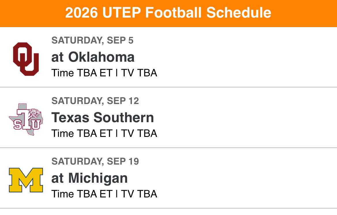Click the '2026 UTEP Football Schedule' header title

[168, 13]
